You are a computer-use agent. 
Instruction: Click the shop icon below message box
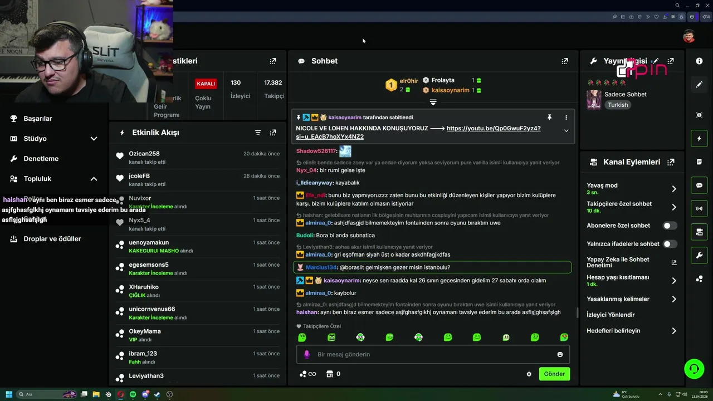pos(329,374)
